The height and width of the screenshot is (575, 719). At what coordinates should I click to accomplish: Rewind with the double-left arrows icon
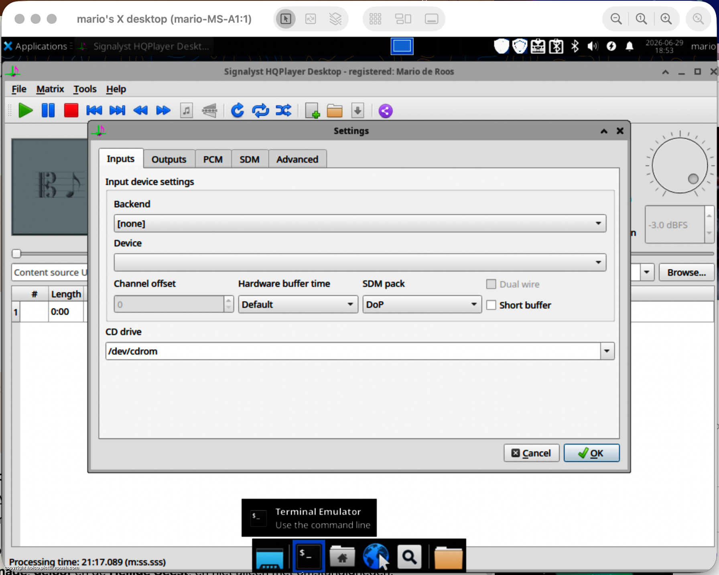tap(140, 111)
